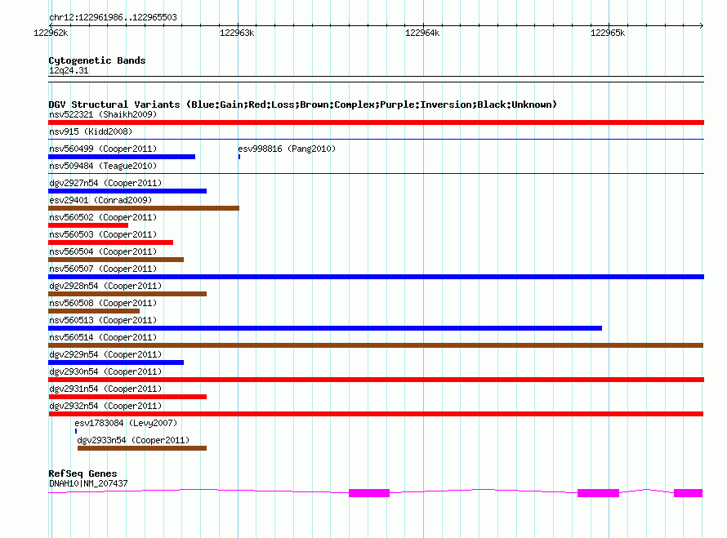Open the dgv2927n54 (Cooper2011) blue bar

point(127,191)
